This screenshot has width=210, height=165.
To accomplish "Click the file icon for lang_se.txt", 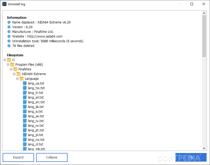I will pyautogui.click(x=25, y=116).
